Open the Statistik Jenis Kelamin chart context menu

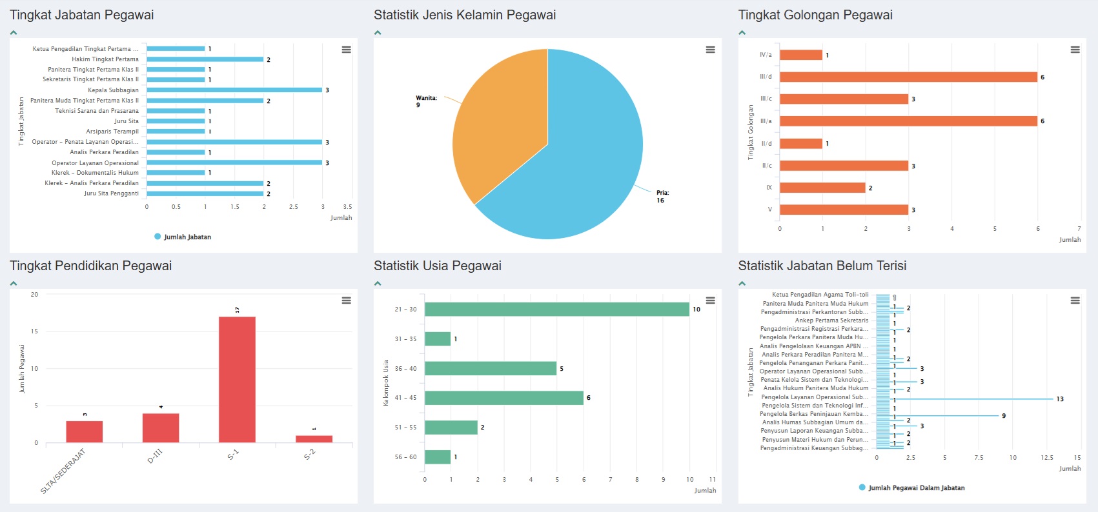point(710,50)
